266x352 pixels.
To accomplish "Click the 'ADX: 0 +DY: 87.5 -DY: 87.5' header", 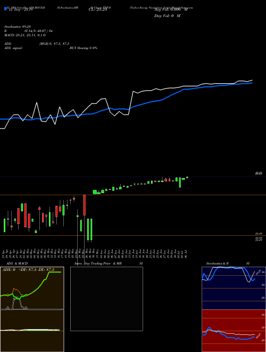I will coord(28,270).
